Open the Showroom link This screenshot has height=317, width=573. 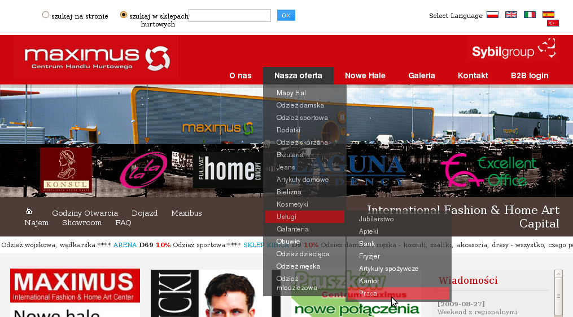tap(82, 222)
